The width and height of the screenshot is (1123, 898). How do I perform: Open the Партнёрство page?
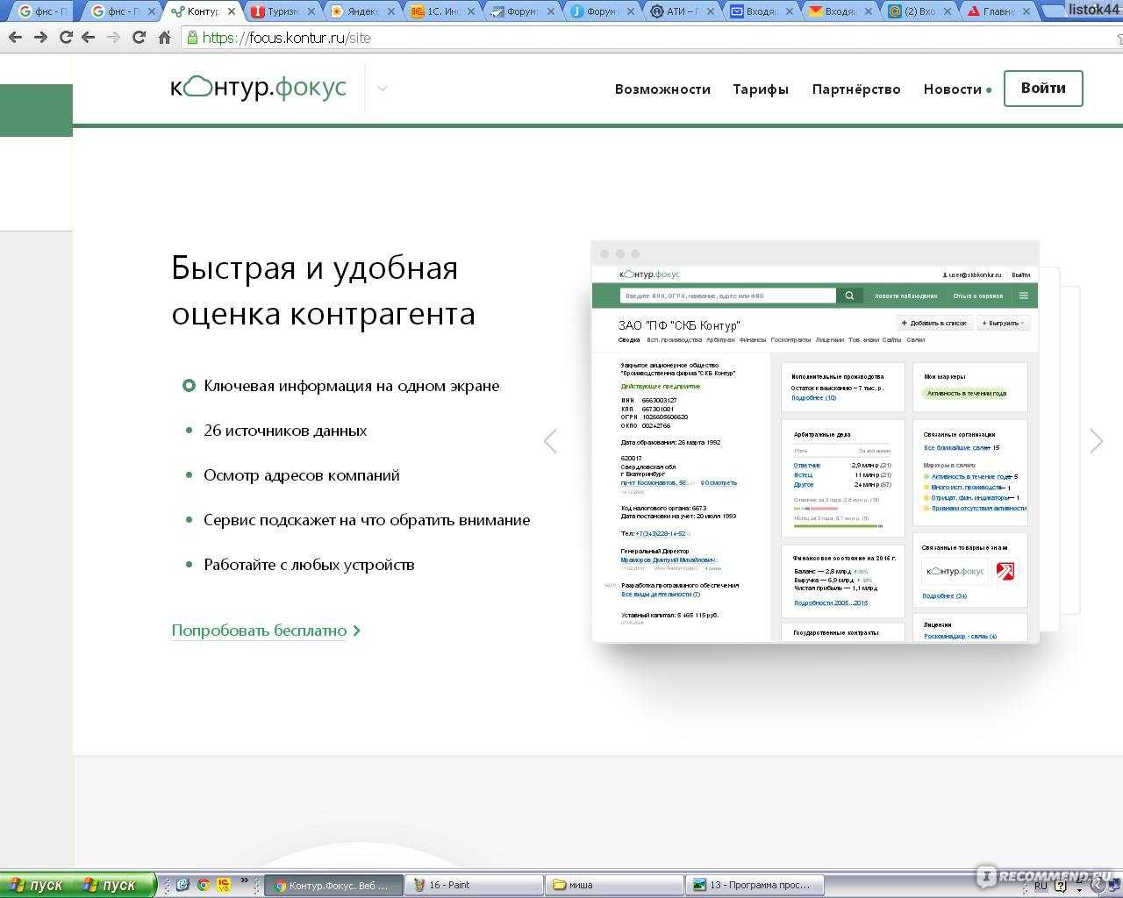(856, 89)
